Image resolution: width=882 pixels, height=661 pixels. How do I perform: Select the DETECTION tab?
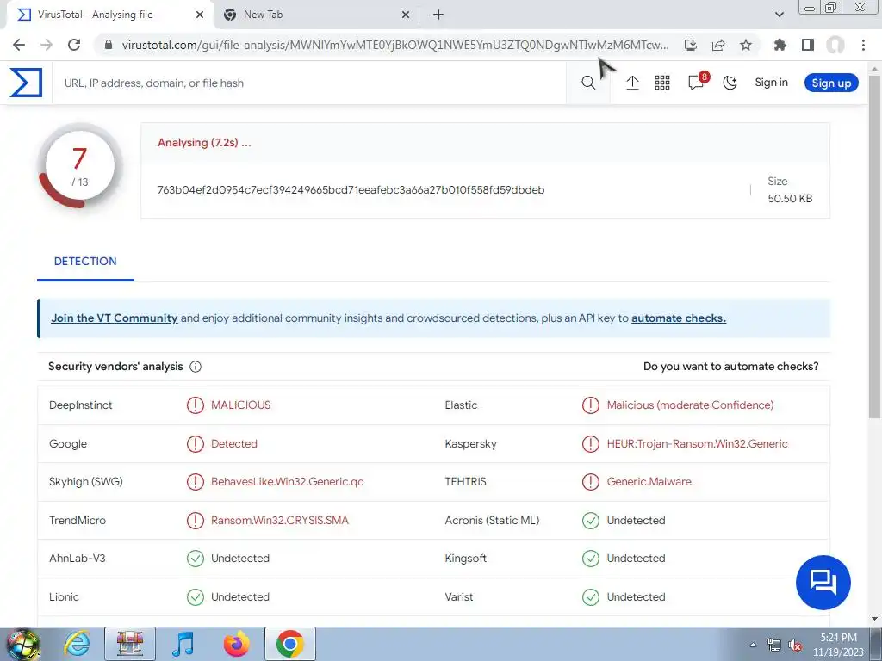(x=85, y=262)
